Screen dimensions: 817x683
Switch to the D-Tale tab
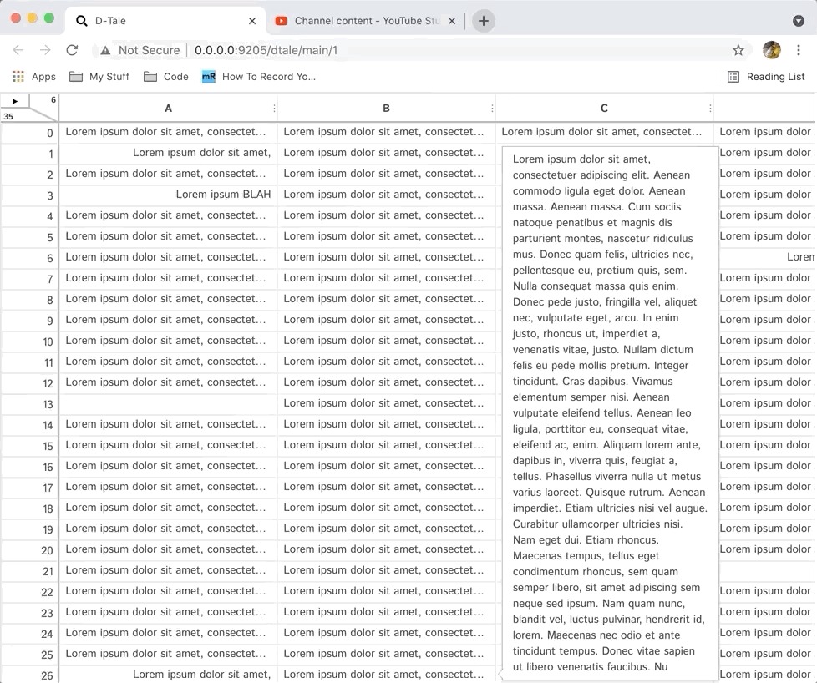[165, 21]
